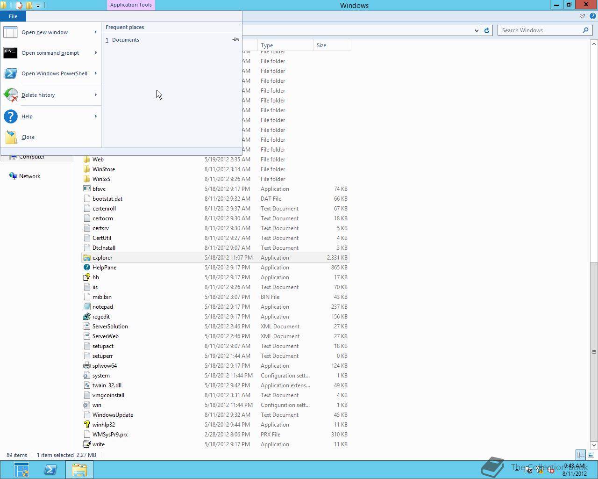
Task: Switch to Large icons view in status bar
Action: [x=591, y=455]
